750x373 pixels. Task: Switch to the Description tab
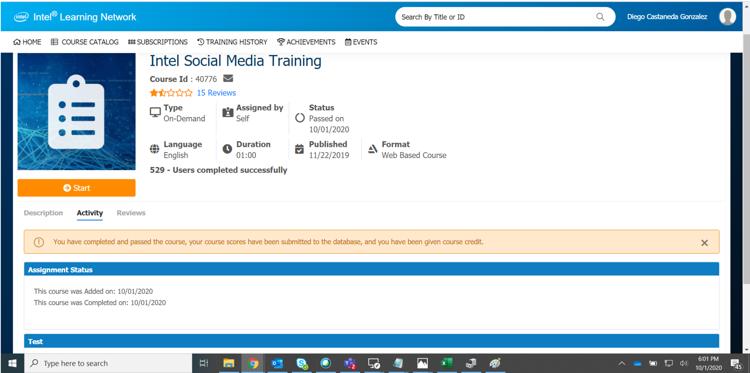tap(43, 213)
